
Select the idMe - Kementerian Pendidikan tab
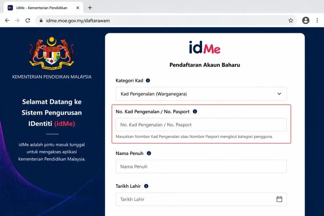point(43,8)
